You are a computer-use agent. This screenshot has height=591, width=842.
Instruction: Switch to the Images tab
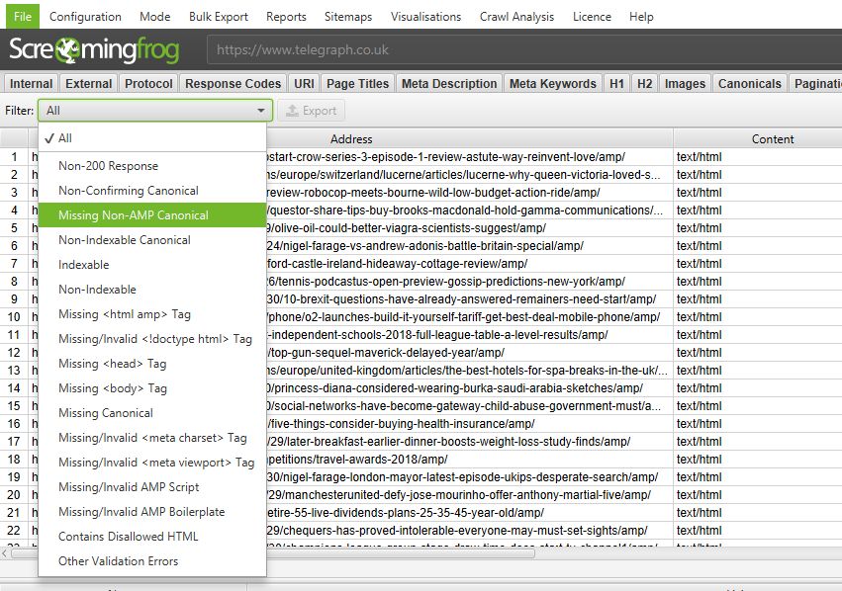(x=685, y=83)
